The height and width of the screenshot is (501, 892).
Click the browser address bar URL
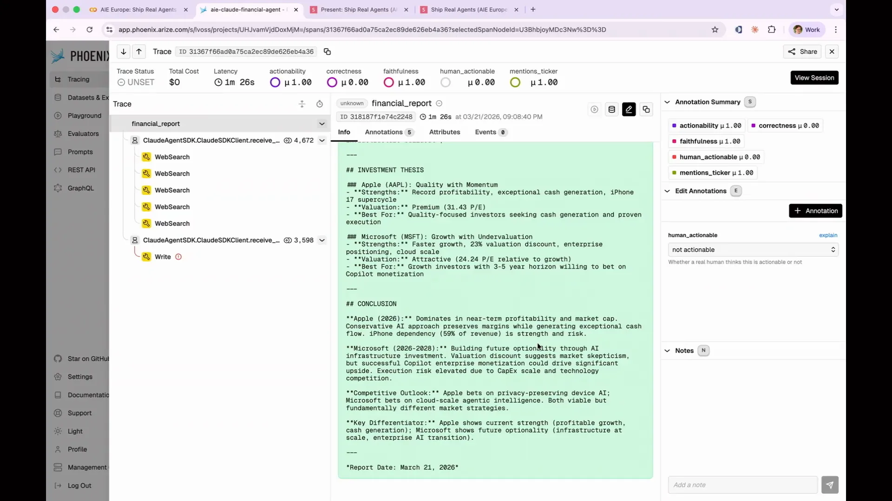point(362,30)
